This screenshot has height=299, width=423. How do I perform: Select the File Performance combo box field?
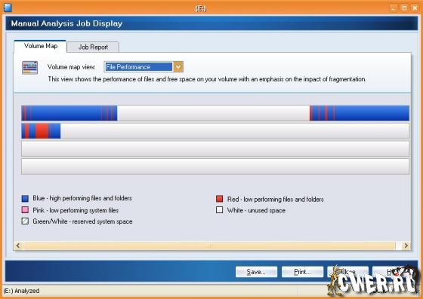tap(138, 67)
